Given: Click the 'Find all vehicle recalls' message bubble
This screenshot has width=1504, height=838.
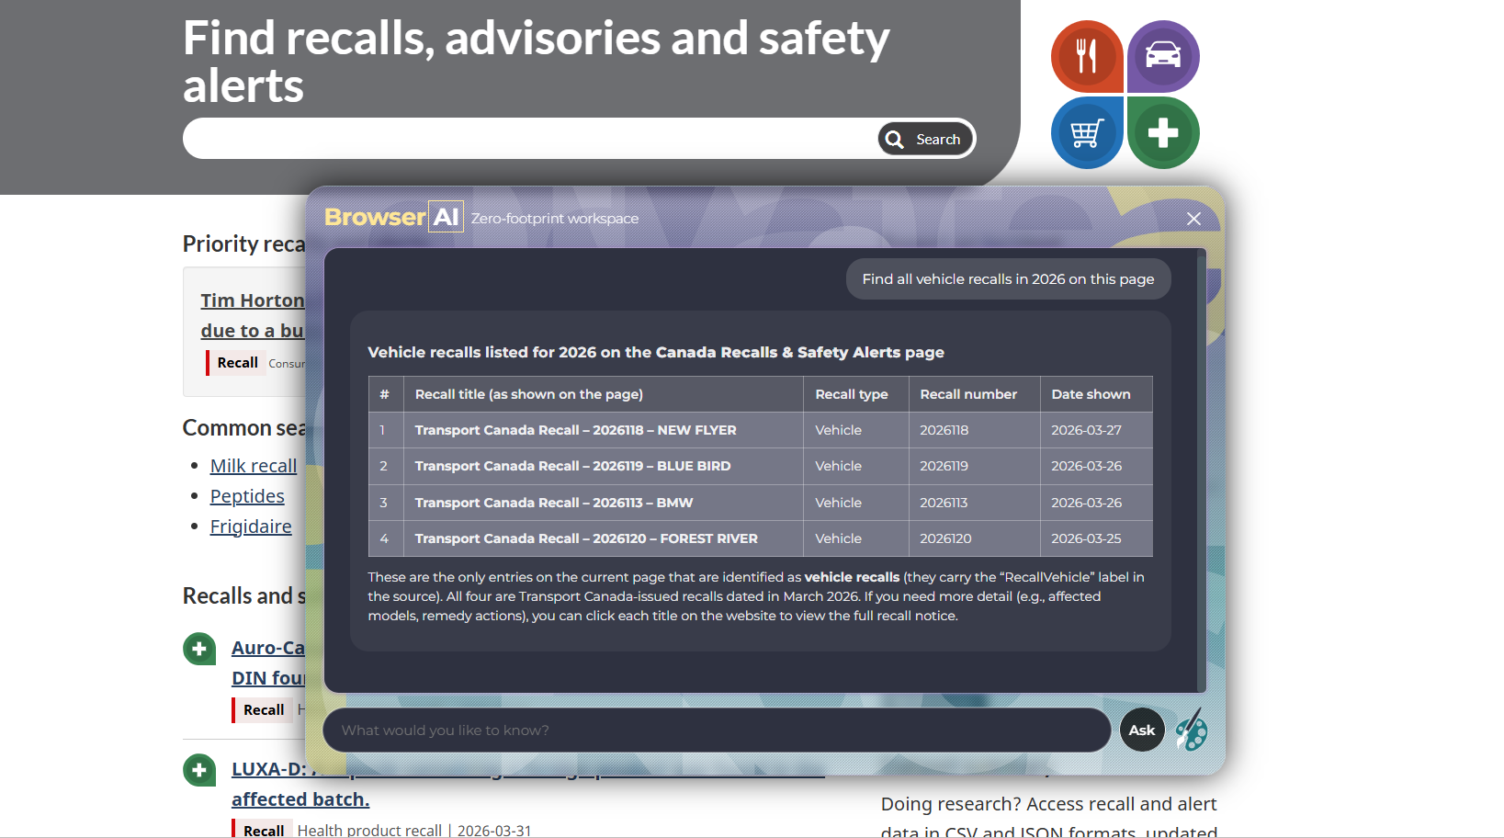Looking at the screenshot, I should pos(1008,279).
